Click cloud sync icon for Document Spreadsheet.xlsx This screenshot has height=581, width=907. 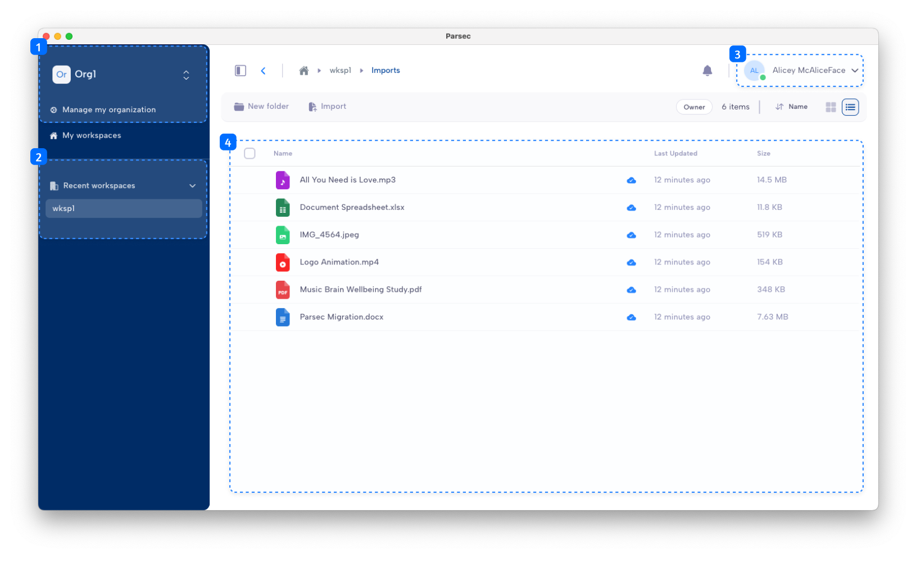pos(632,208)
